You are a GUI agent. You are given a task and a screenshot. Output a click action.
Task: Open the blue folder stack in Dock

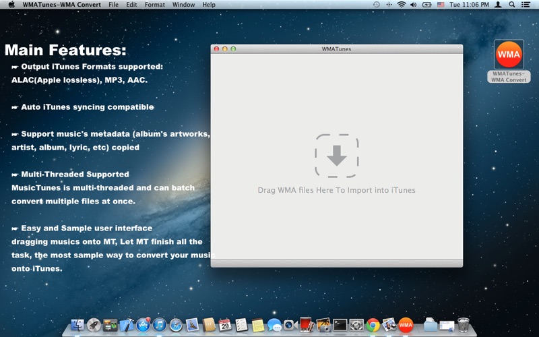[430, 325]
